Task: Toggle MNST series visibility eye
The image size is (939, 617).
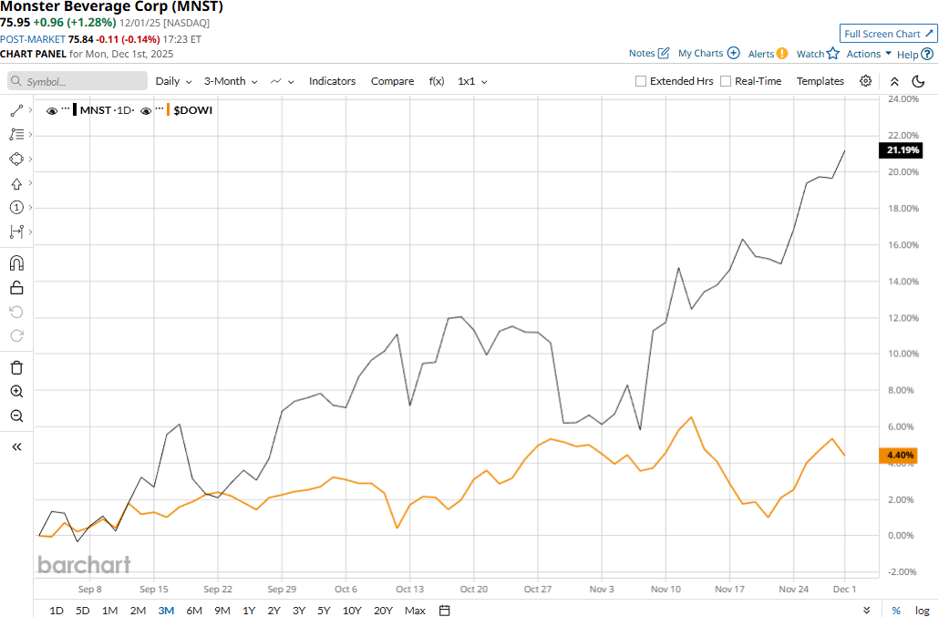Action: coord(52,110)
